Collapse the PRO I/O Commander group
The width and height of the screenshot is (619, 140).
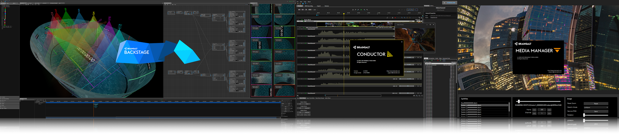[300, 28]
